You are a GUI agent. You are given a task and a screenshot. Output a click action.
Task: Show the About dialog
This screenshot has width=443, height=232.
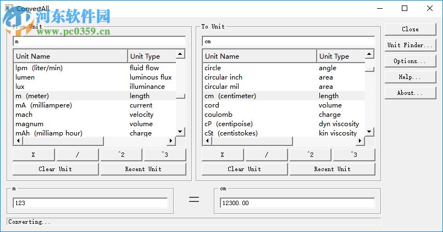click(x=410, y=93)
